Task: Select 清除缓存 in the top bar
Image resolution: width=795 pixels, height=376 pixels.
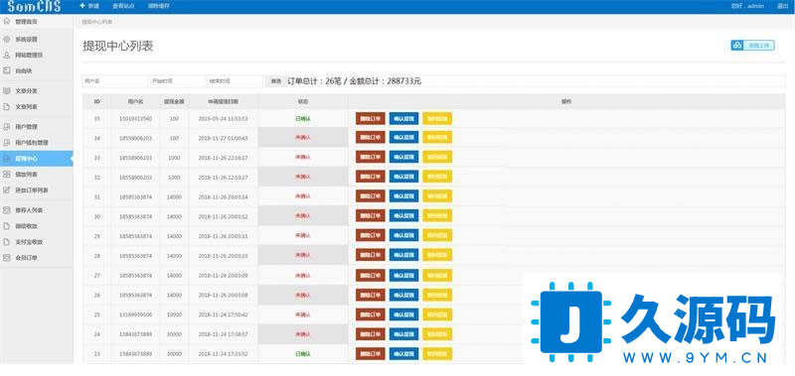Action: pyautogui.click(x=159, y=7)
